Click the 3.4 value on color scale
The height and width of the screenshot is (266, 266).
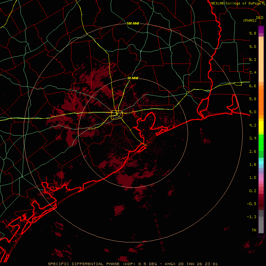(x=253, y=138)
